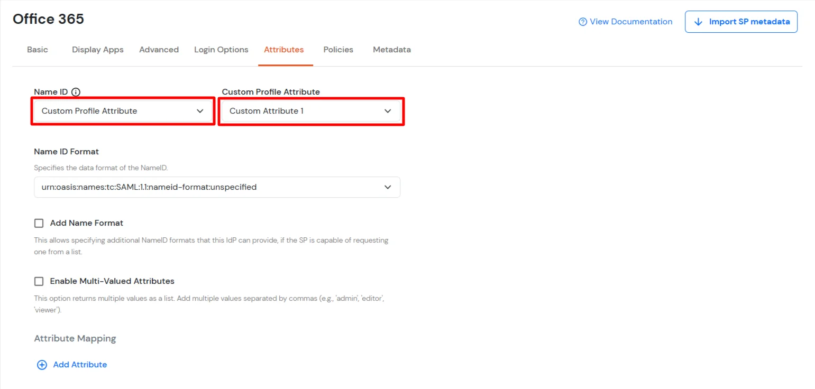
Task: Open the Name ID selection dropdown
Action: pos(122,111)
